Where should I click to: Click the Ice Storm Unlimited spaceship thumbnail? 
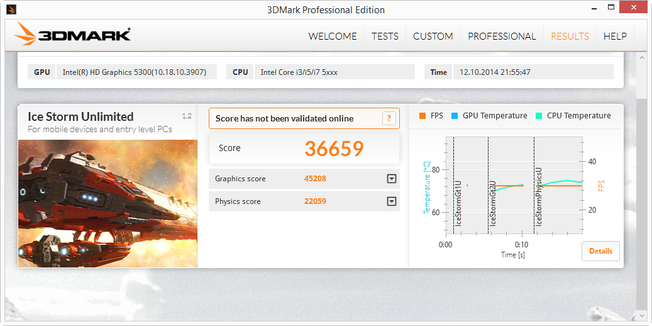click(108, 203)
